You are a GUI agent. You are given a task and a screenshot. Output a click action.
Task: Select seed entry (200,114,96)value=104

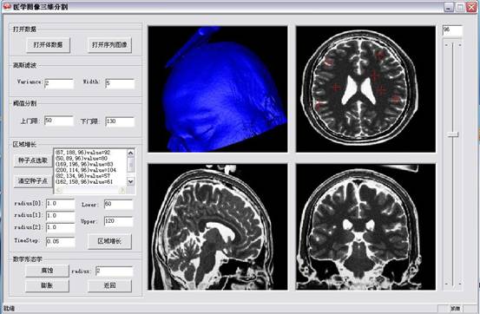pyautogui.click(x=85, y=170)
